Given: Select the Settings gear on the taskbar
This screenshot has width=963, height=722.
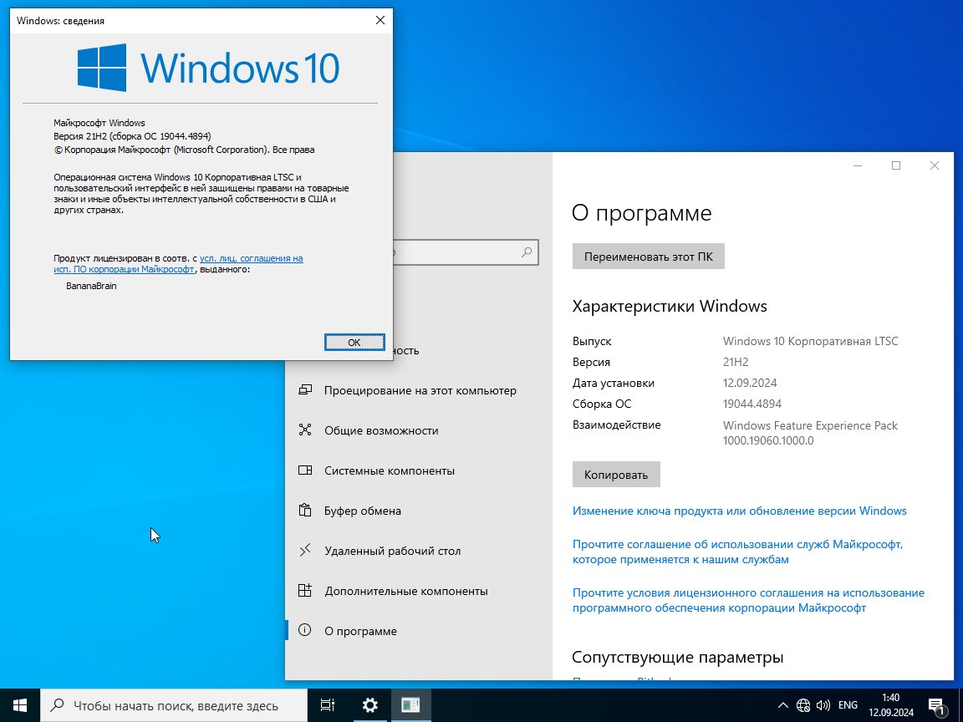Looking at the screenshot, I should pyautogui.click(x=369, y=705).
